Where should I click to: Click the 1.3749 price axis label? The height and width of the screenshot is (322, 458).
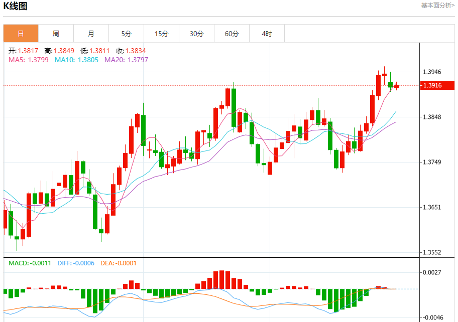point(432,162)
